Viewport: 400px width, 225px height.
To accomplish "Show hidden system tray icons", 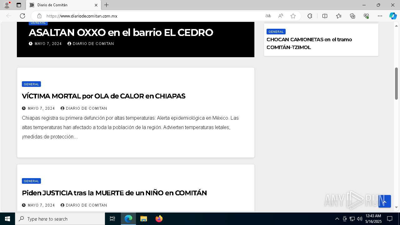I will pyautogui.click(x=337, y=219).
